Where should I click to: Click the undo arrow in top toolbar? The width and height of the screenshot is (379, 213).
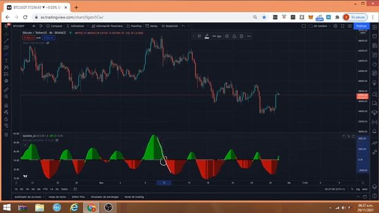coord(183,26)
